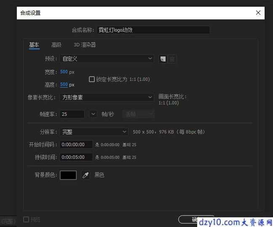This screenshot has width=273, height=227.
Task: Open the 预设 dropdown showing 自定义
Action: 107,59
